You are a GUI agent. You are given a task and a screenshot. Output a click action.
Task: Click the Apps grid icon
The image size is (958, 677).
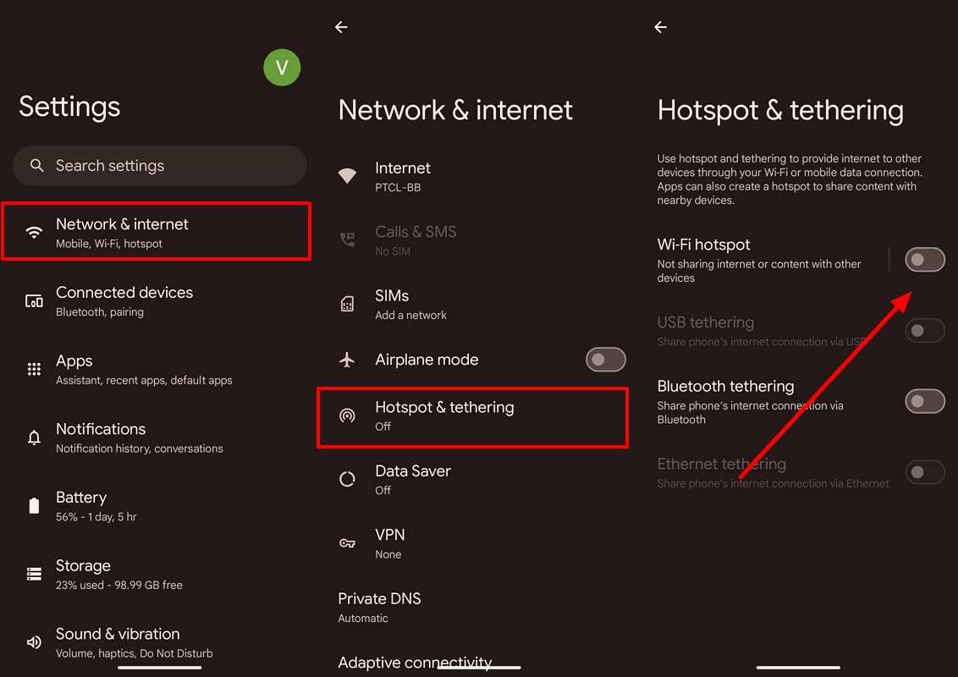(34, 369)
